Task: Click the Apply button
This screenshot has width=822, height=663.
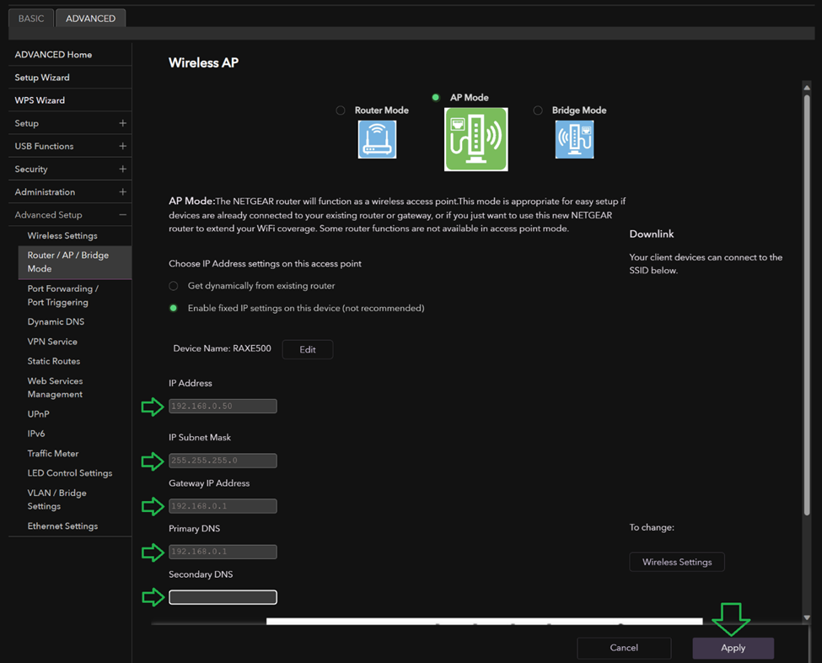Action: [x=733, y=648]
